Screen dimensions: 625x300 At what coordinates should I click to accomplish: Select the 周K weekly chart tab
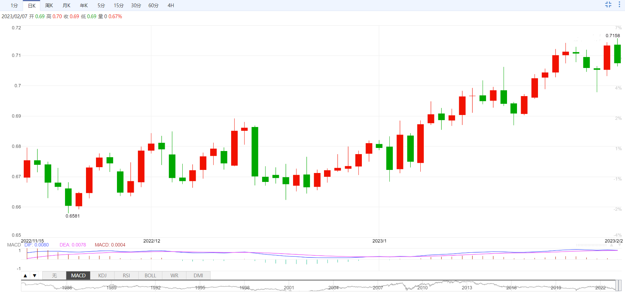point(49,5)
